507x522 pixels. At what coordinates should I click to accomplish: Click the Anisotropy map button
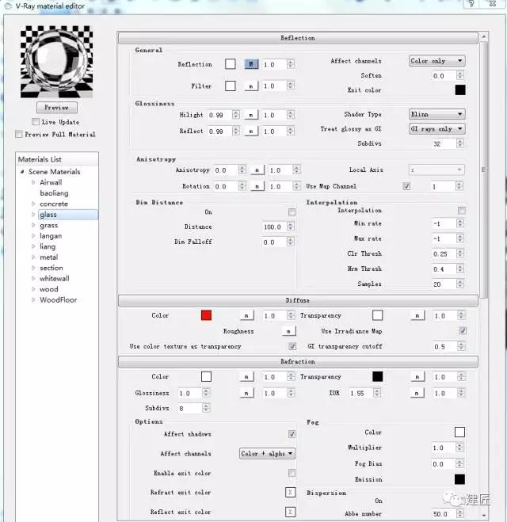click(x=257, y=170)
